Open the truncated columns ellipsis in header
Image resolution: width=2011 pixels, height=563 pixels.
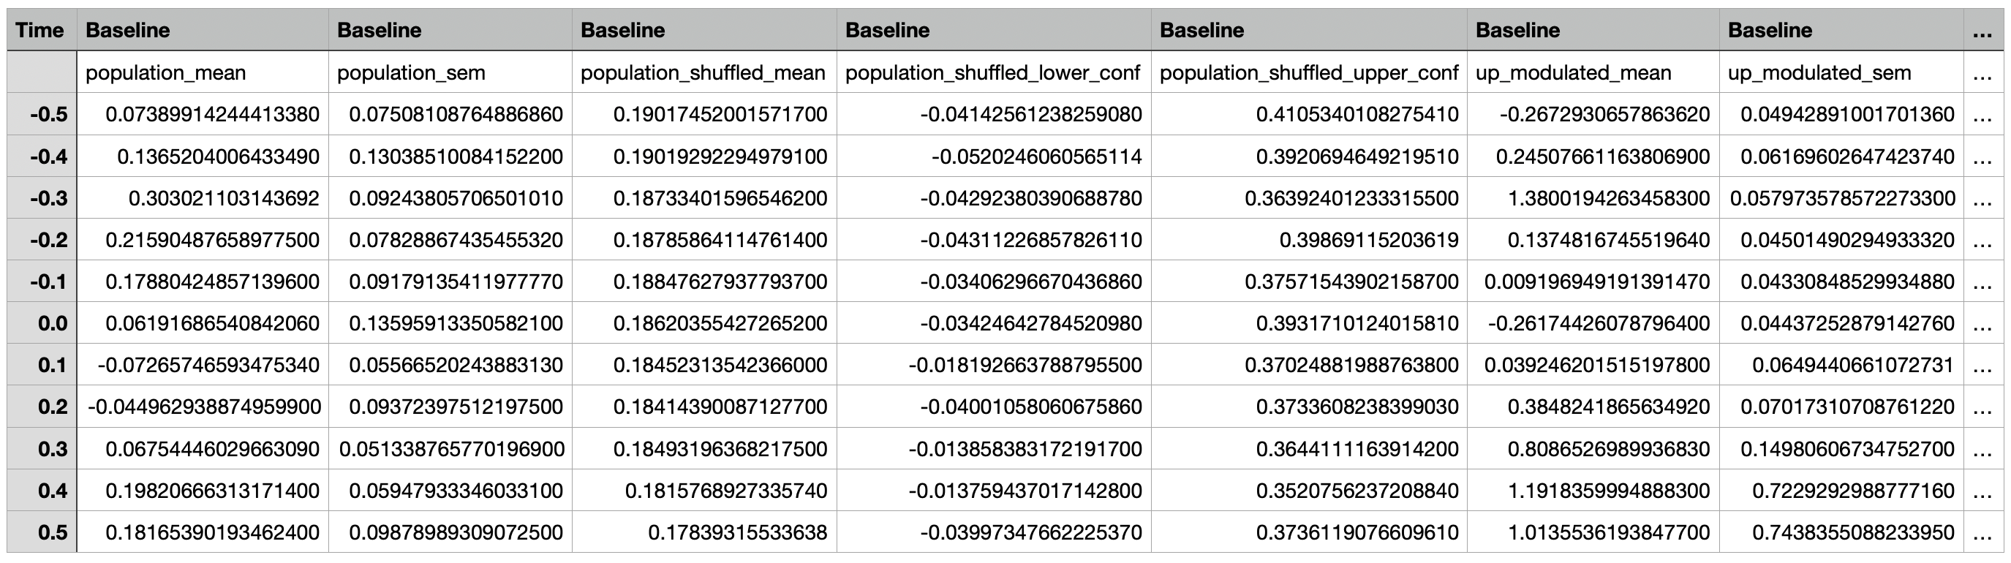click(x=1981, y=31)
